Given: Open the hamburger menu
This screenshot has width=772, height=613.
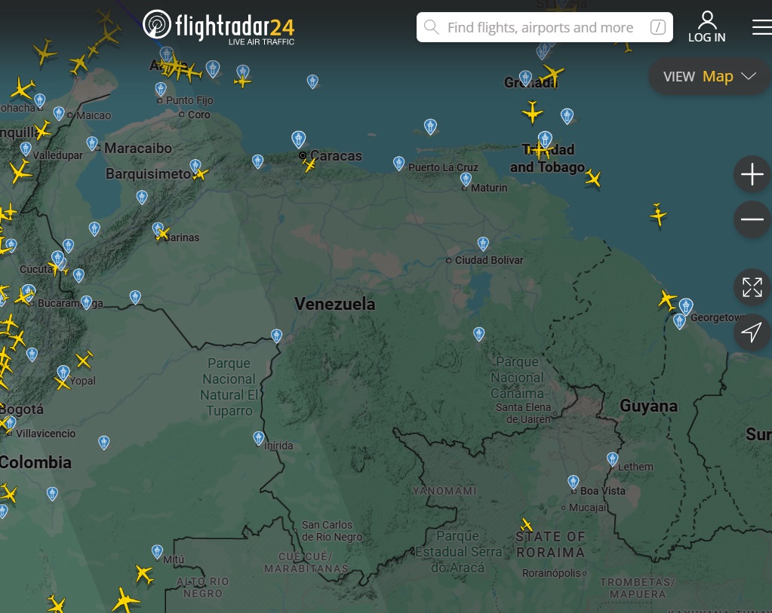Looking at the screenshot, I should (761, 27).
